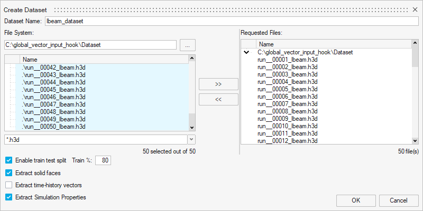
Task: Click the Requested Files Name column header
Action: tap(334, 44)
